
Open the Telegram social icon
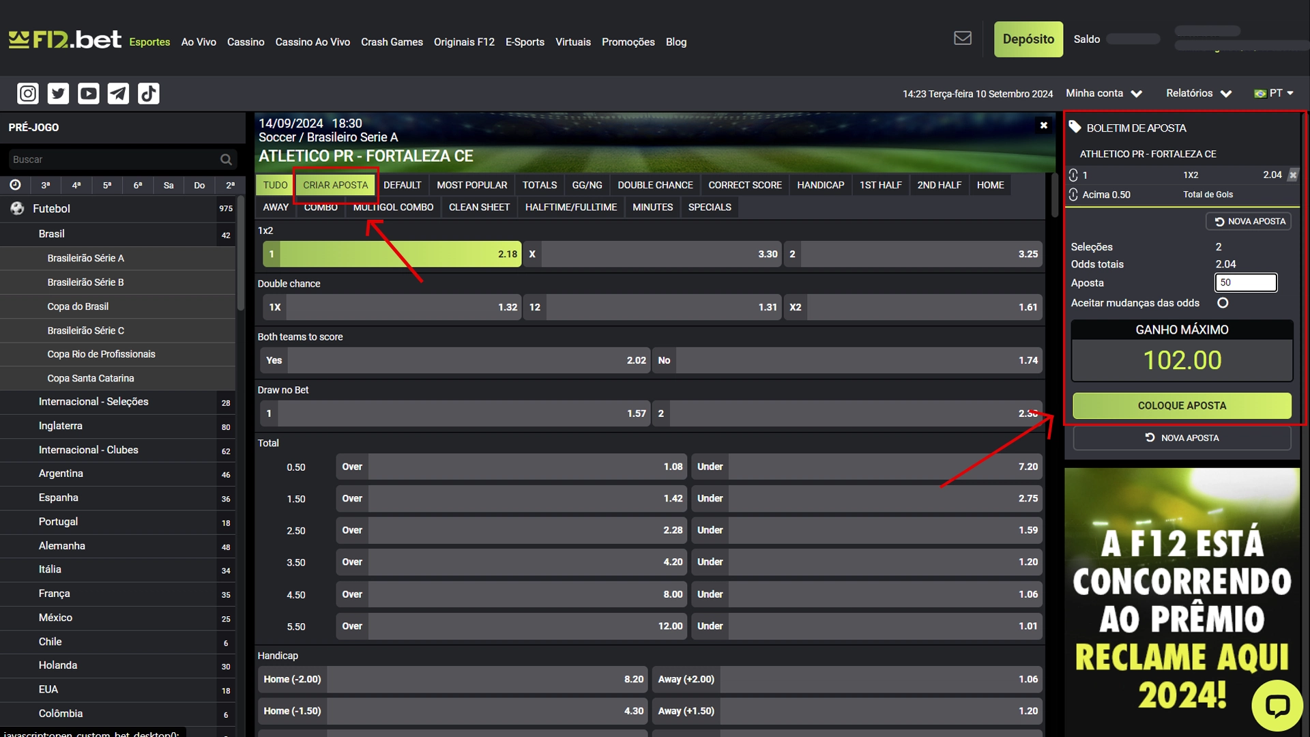118,93
